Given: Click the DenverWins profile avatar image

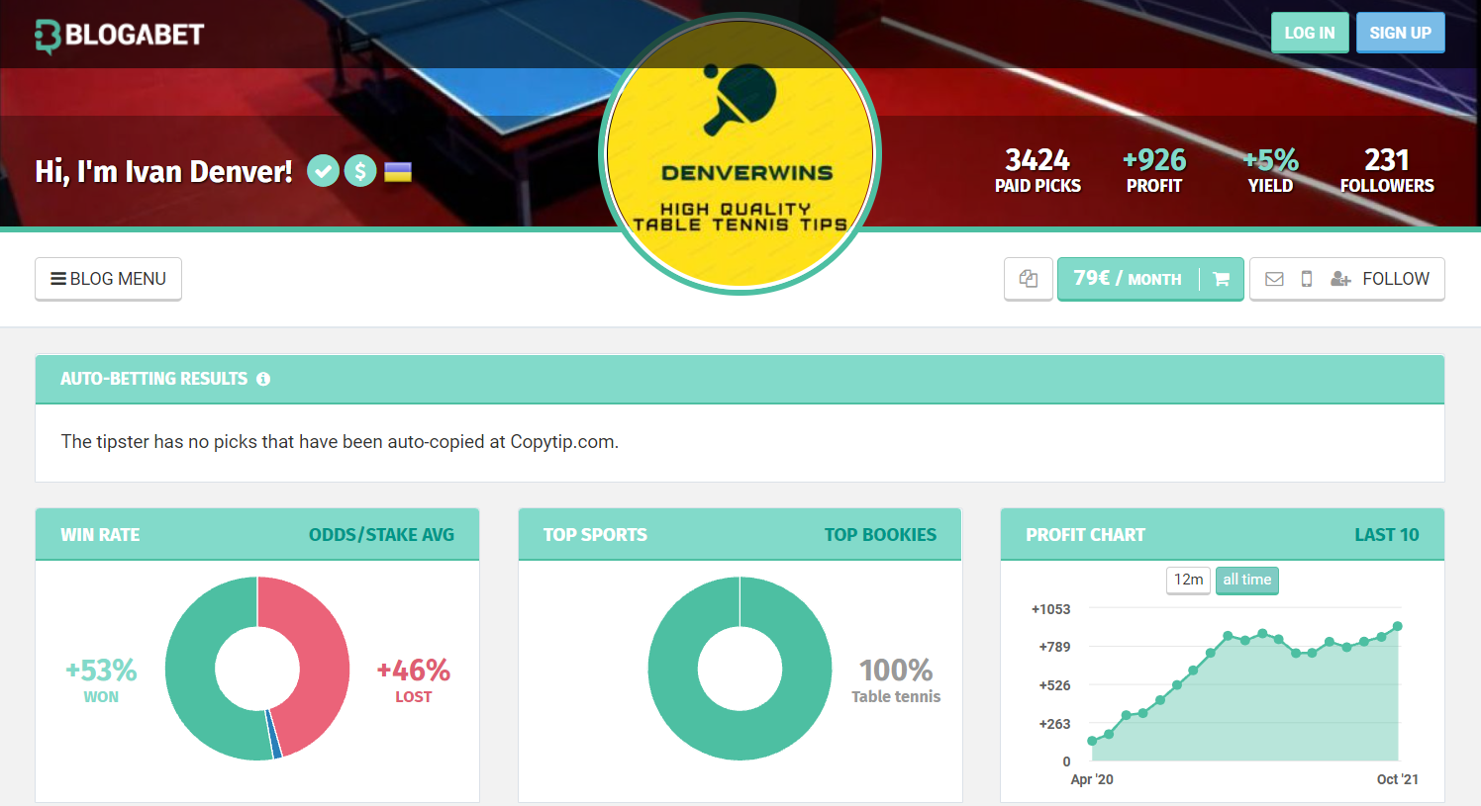Looking at the screenshot, I should (x=740, y=153).
